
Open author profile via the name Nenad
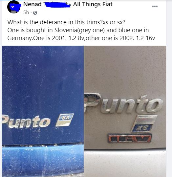point(32,4)
